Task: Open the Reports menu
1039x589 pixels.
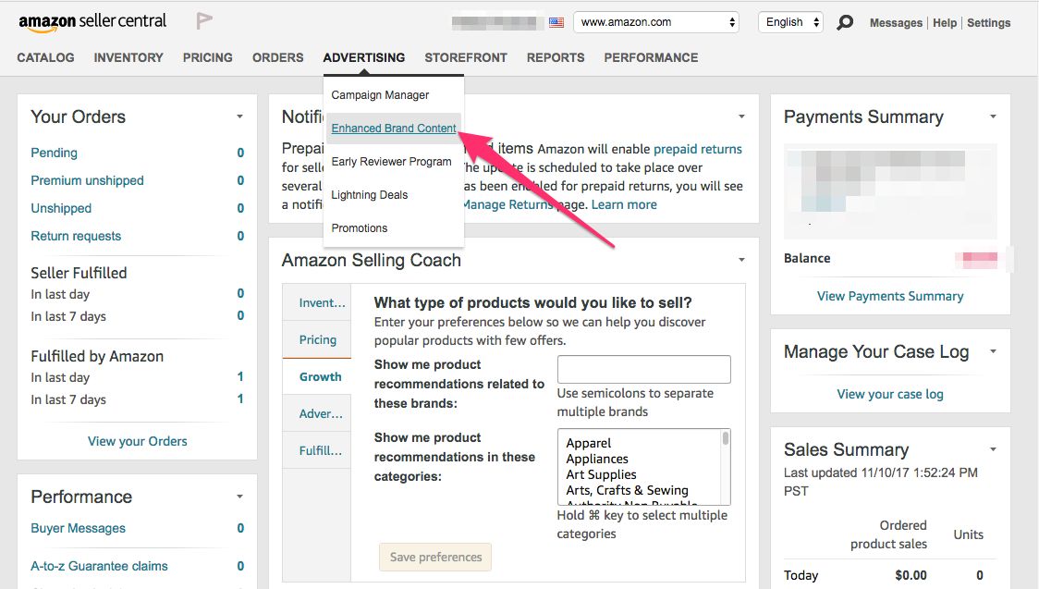Action: [556, 57]
